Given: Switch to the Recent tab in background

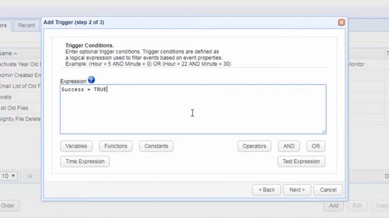Looking at the screenshot, I should pyautogui.click(x=26, y=25).
